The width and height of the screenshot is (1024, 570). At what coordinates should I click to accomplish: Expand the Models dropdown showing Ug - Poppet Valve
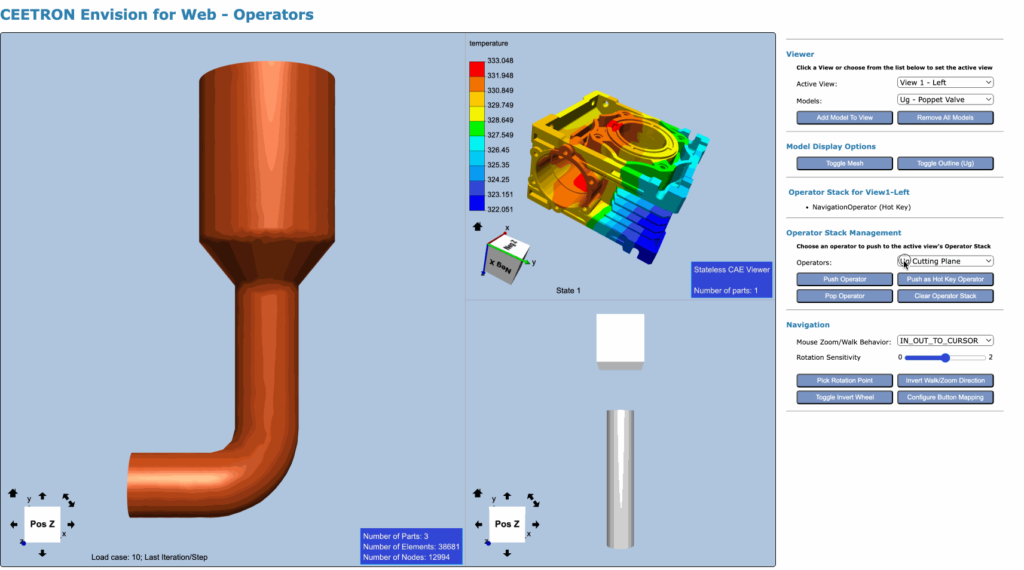coord(944,100)
